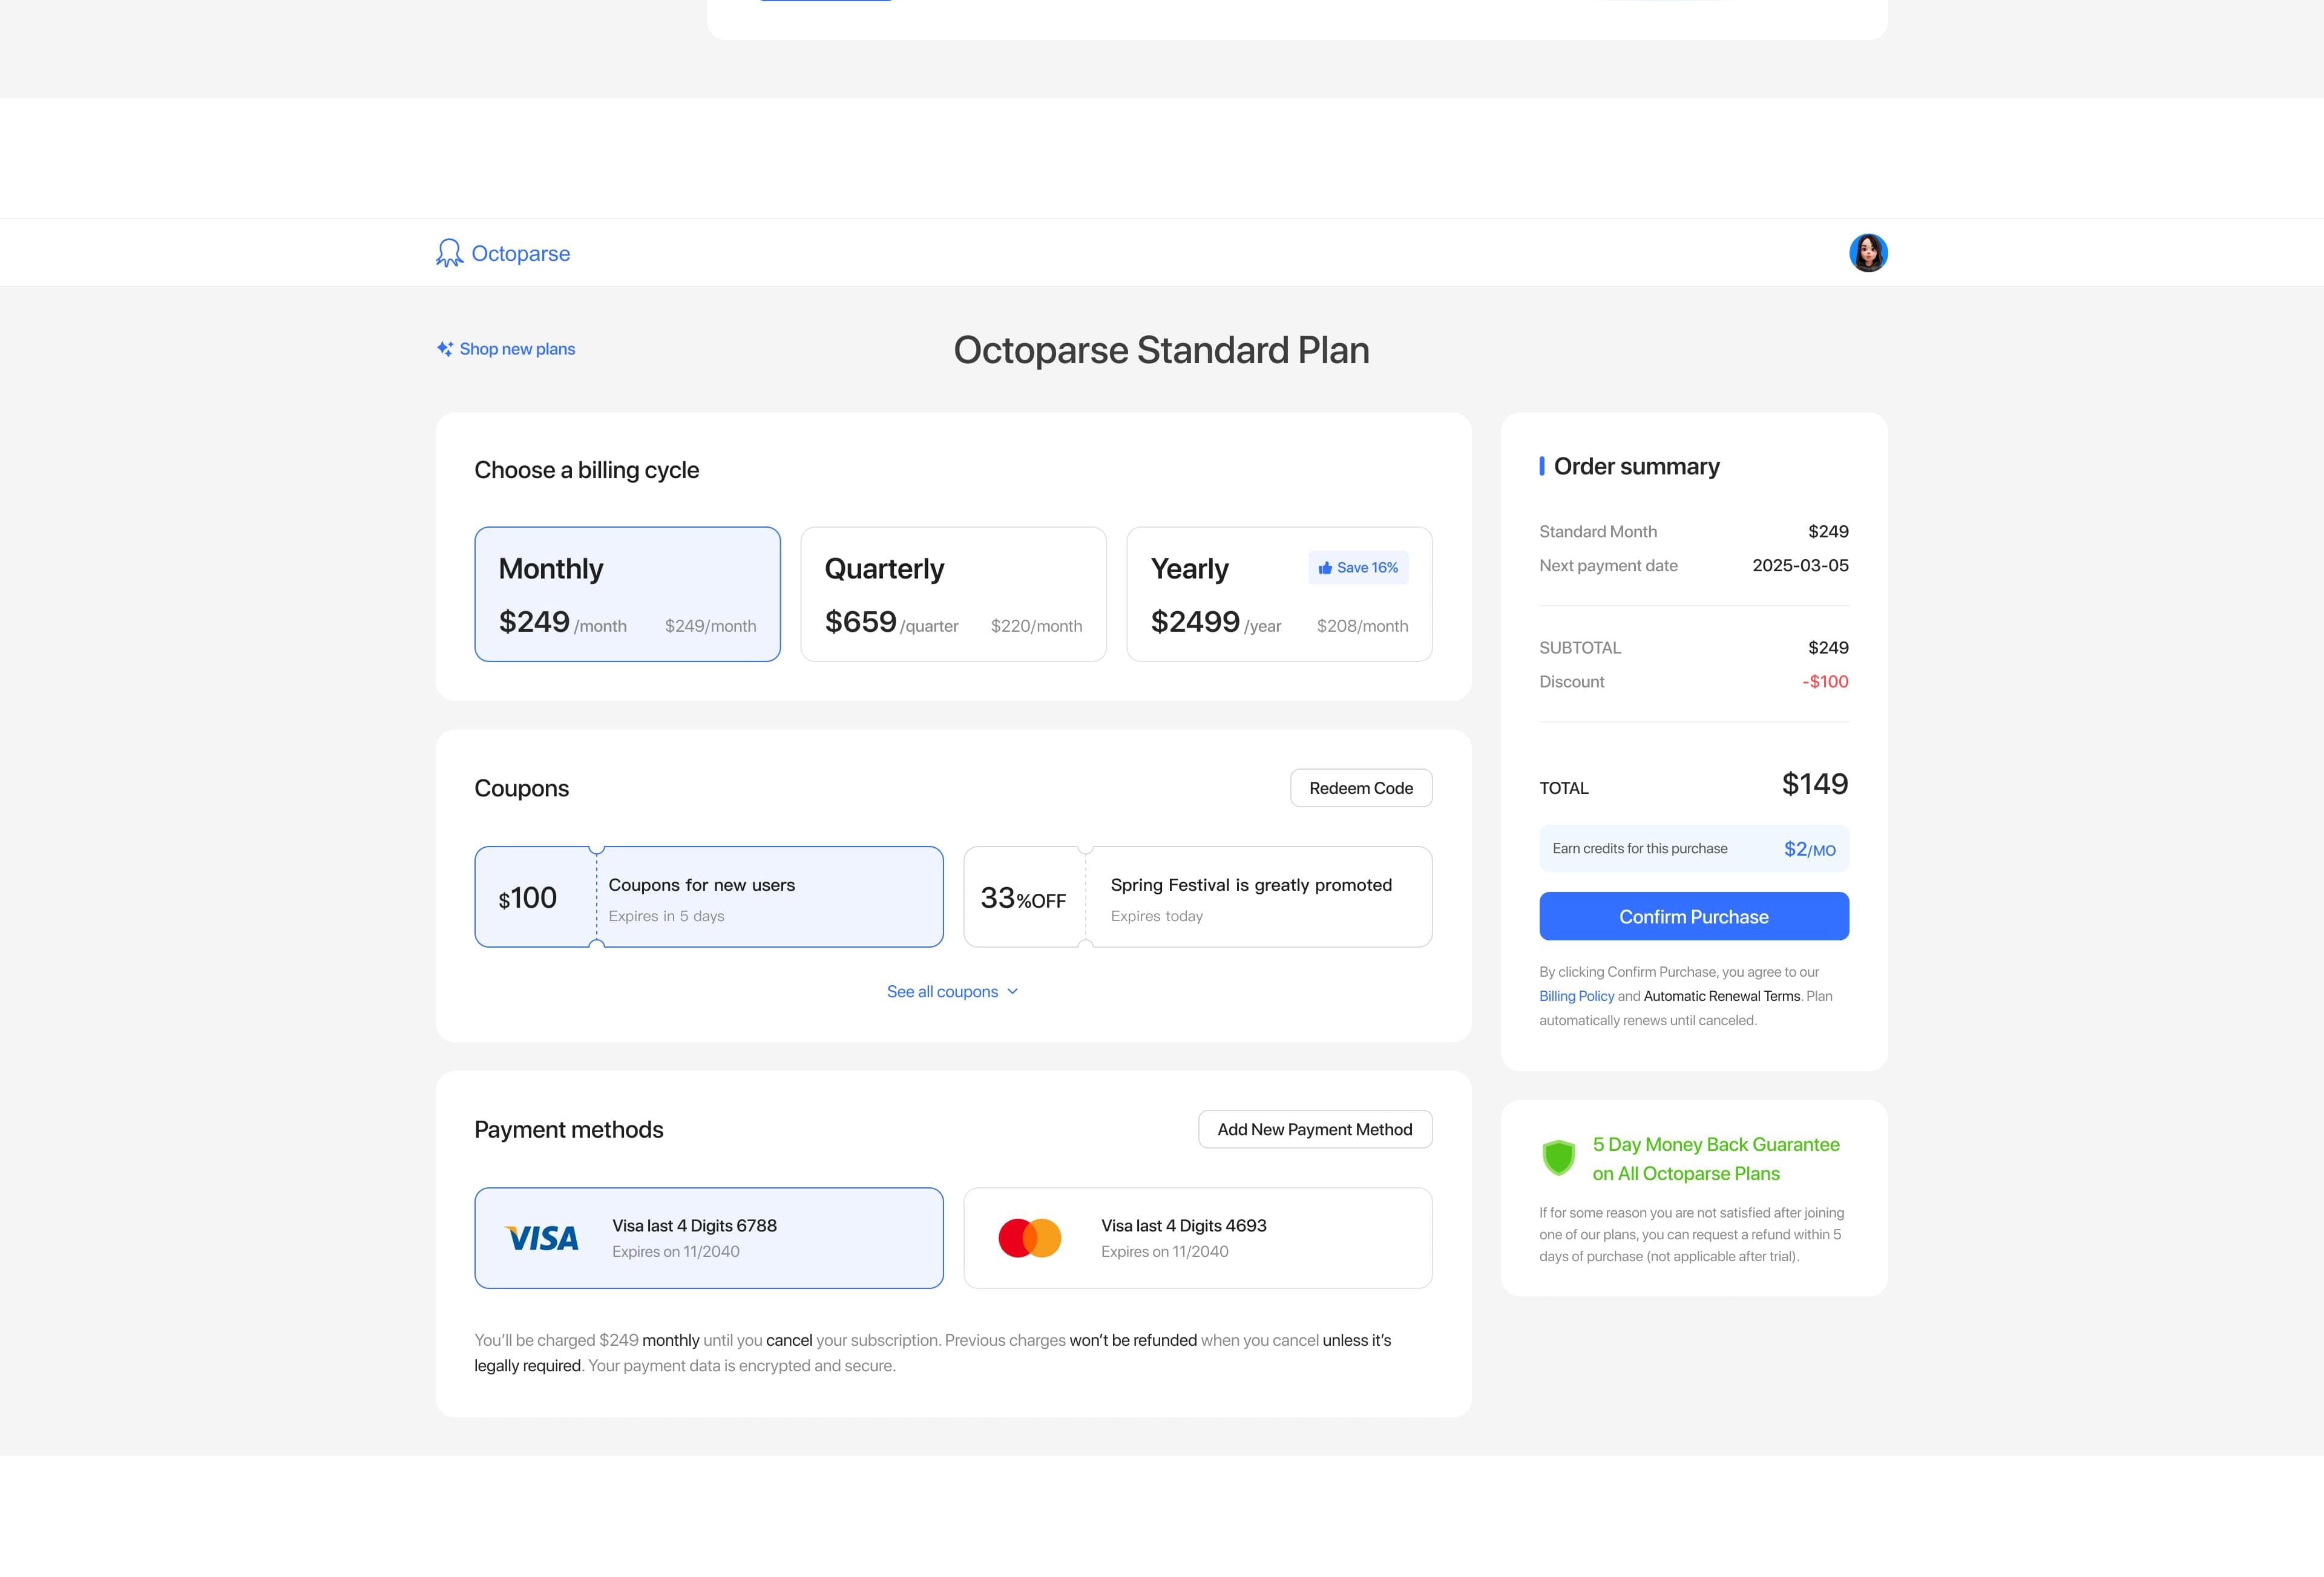Image resolution: width=2324 pixels, height=1577 pixels.
Task: Select the $100 Coupons for new users coupon
Action: [709, 897]
